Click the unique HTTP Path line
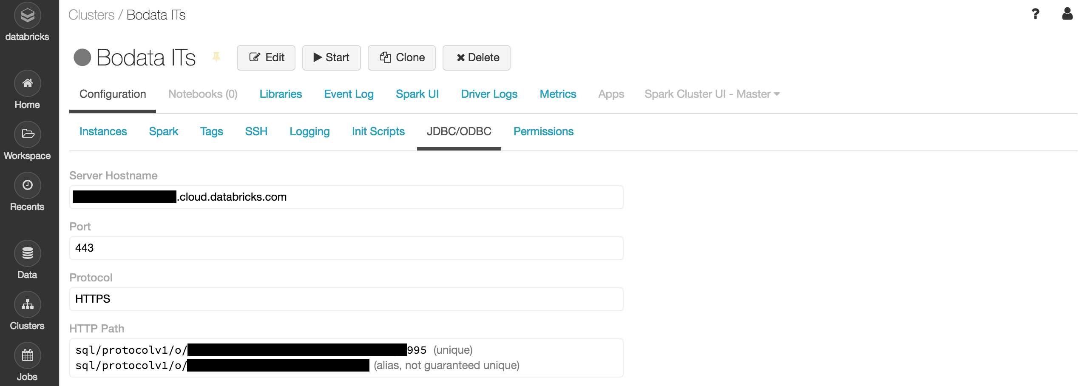Viewport: 1079px width, 386px height. 274,350
